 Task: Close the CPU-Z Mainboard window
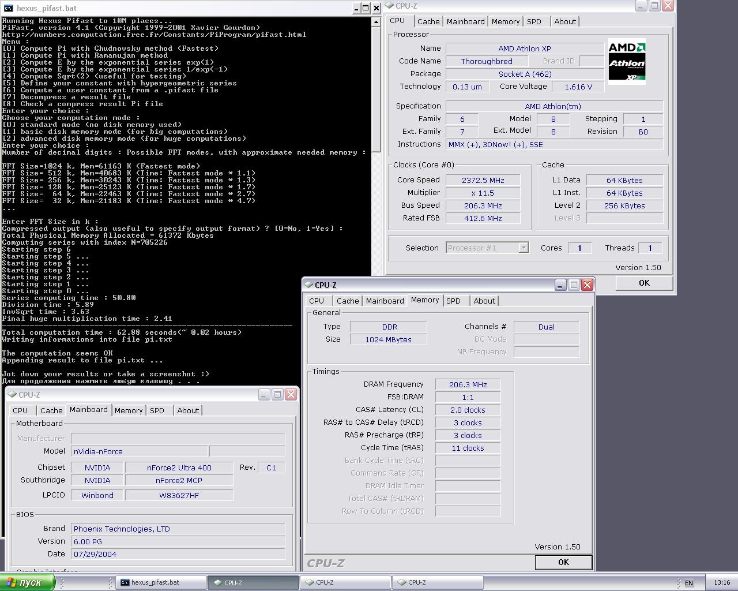point(291,394)
